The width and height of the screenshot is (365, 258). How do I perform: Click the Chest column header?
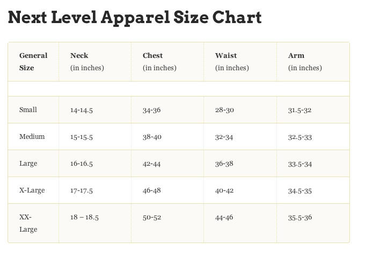(x=159, y=62)
